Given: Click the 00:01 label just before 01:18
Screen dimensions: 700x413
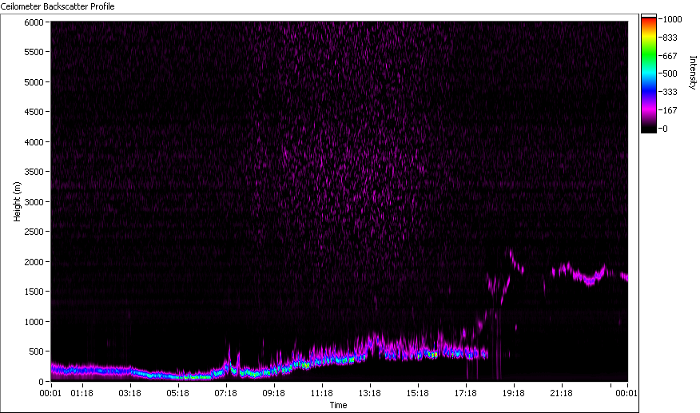Looking at the screenshot, I should [x=50, y=393].
